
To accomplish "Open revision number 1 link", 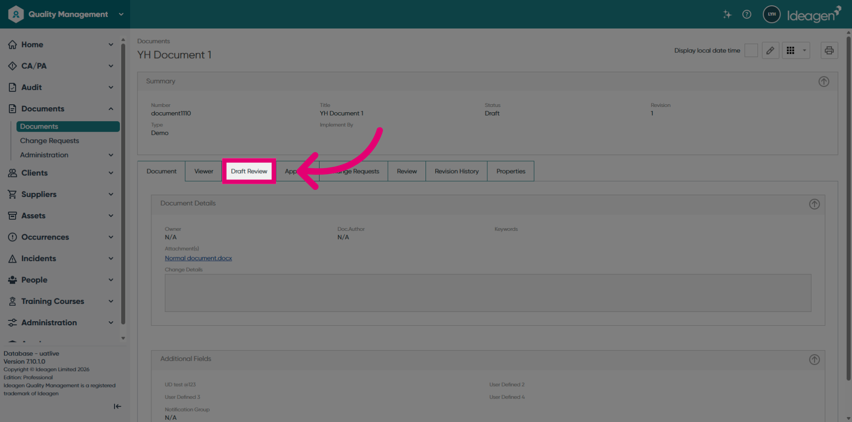I will (x=652, y=114).
